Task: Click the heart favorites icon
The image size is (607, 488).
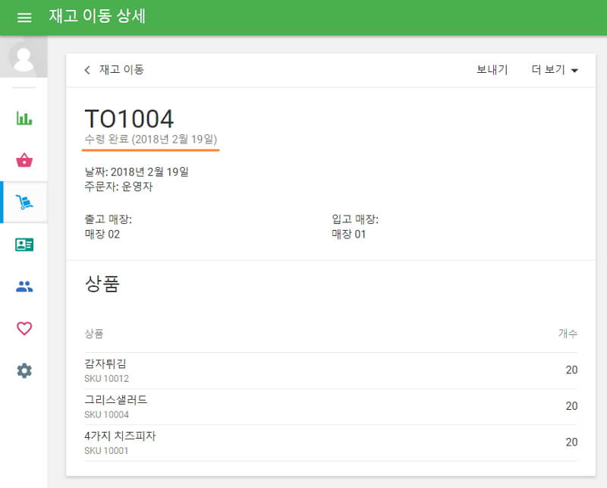Action: [x=24, y=328]
